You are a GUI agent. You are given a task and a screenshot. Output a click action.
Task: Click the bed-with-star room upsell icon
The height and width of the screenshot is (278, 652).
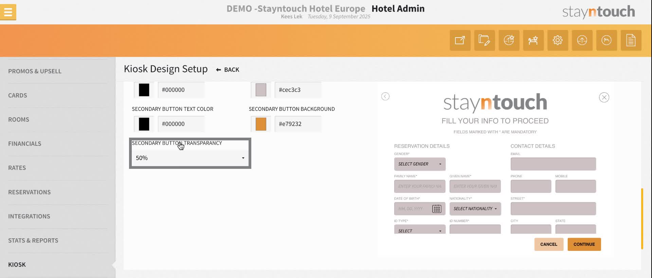click(533, 40)
